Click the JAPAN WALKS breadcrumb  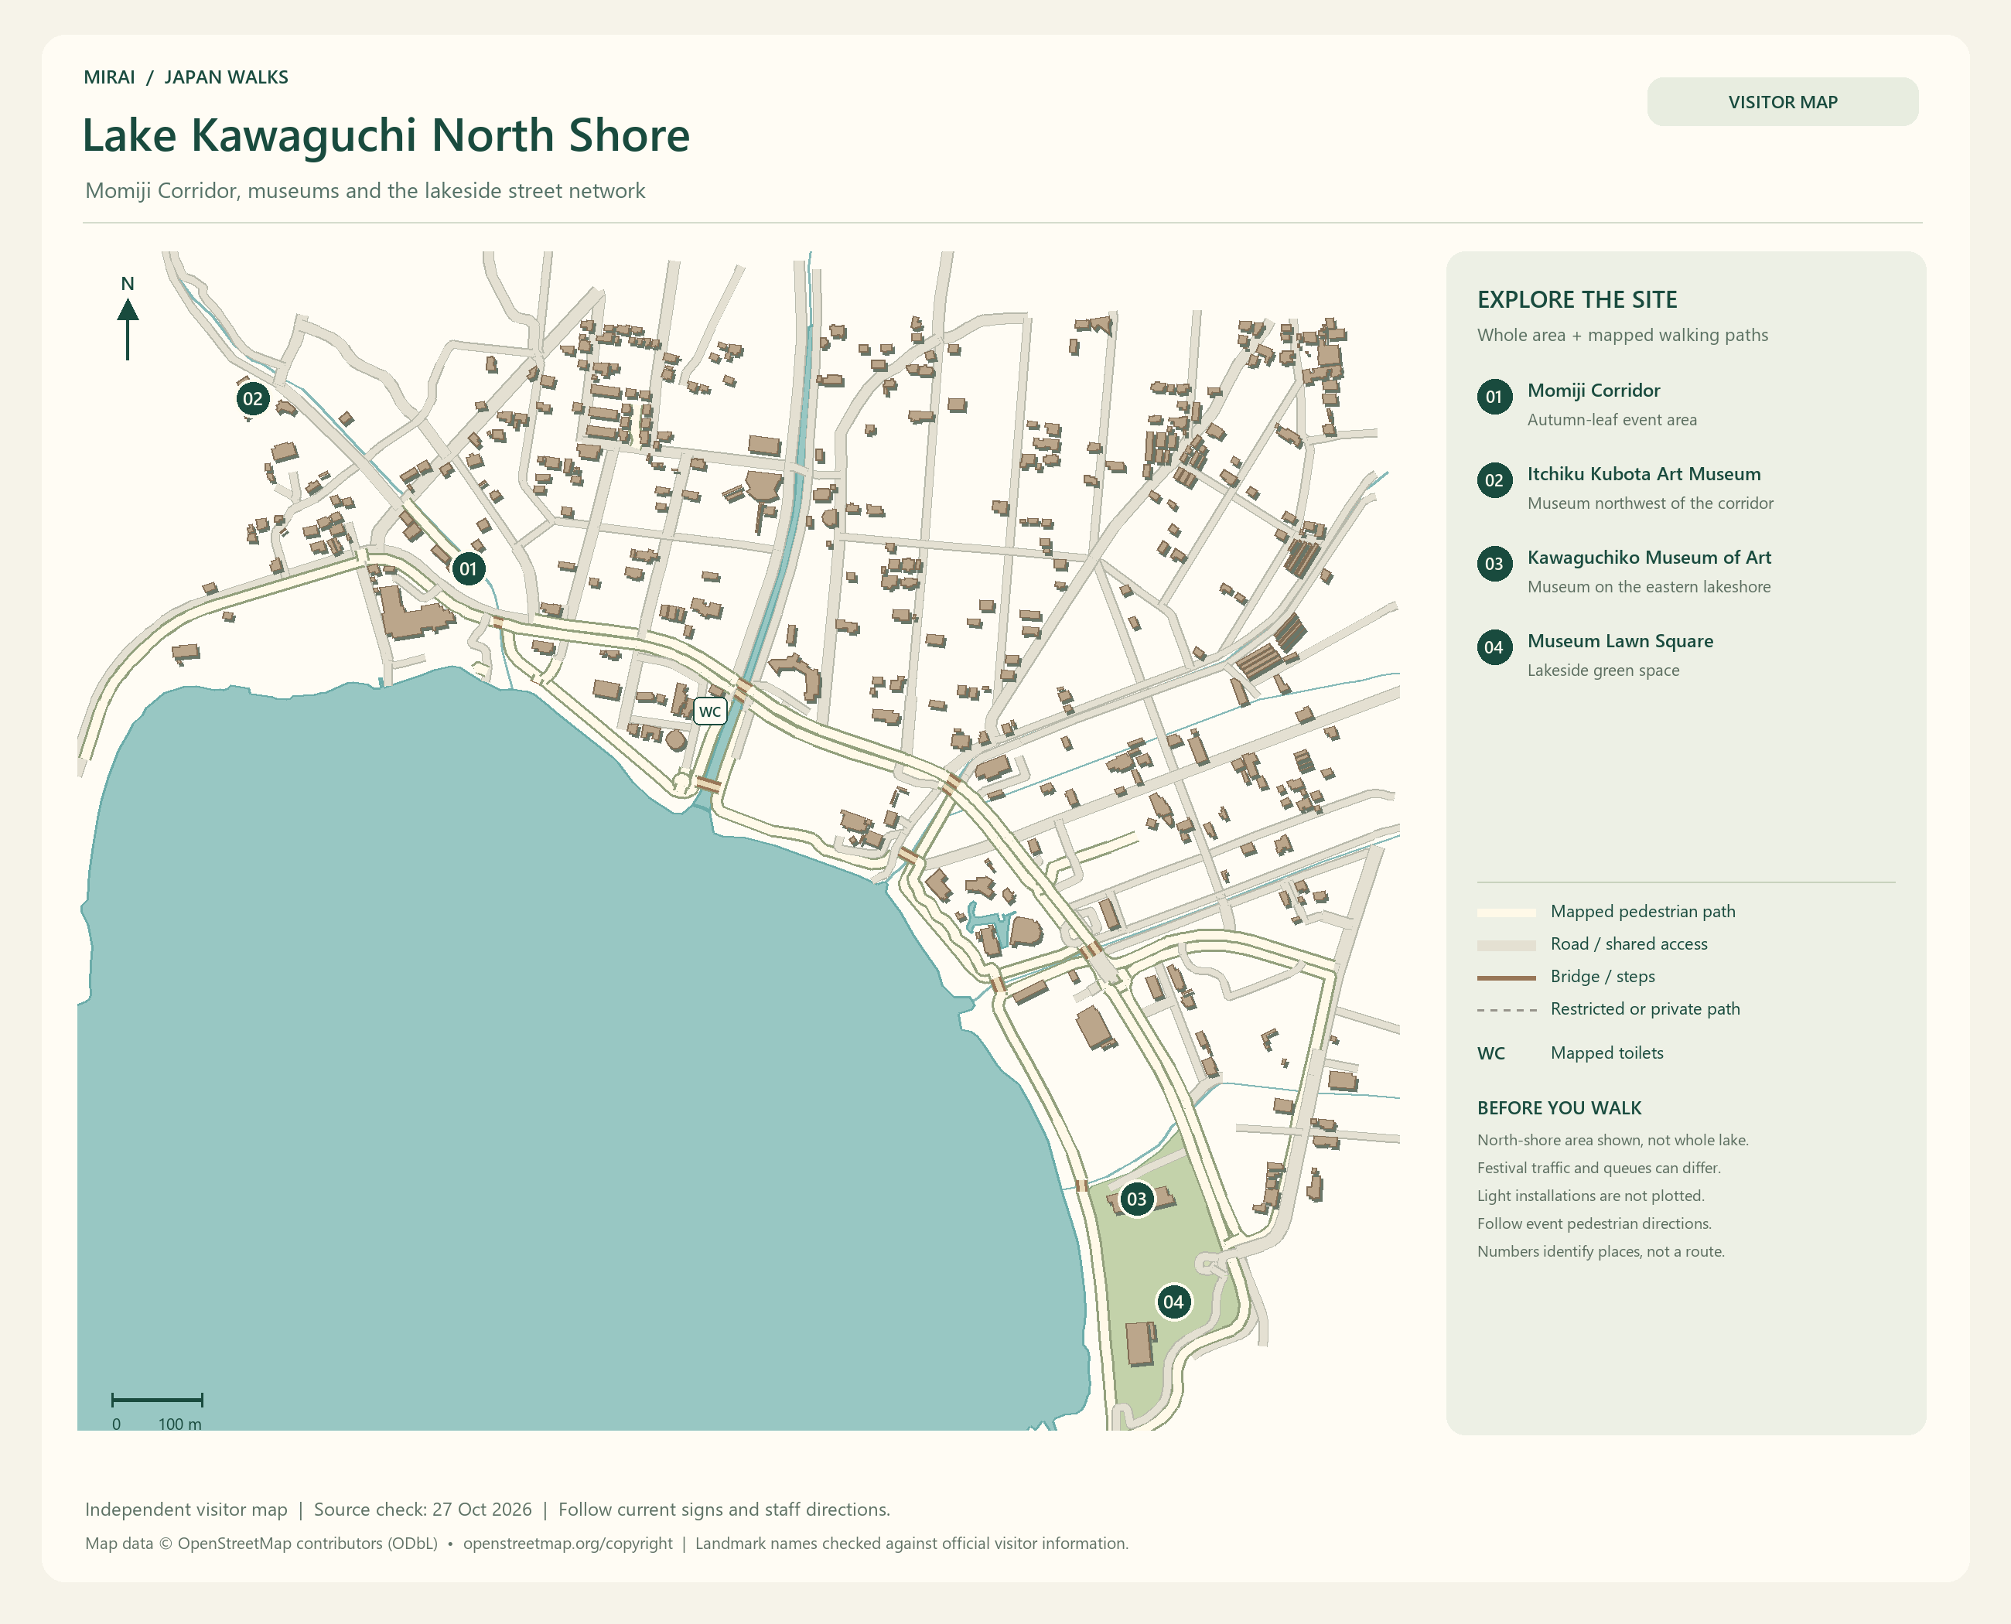tap(227, 77)
